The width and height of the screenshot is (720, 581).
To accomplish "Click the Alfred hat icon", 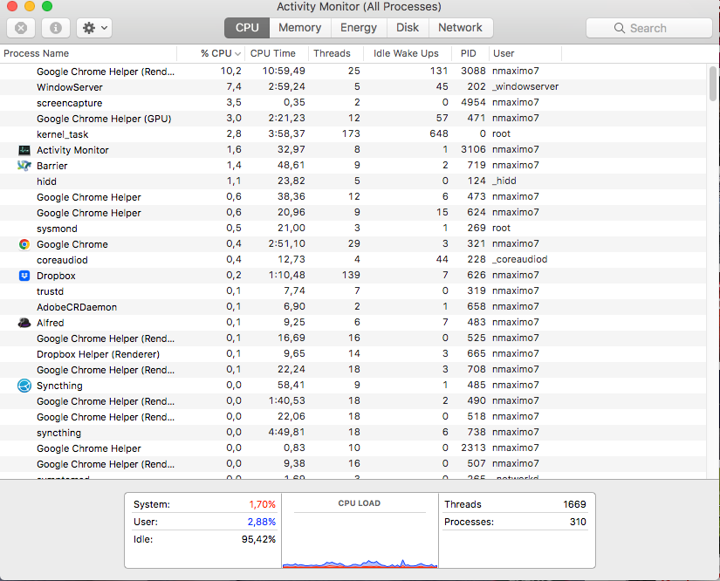I will (x=24, y=323).
